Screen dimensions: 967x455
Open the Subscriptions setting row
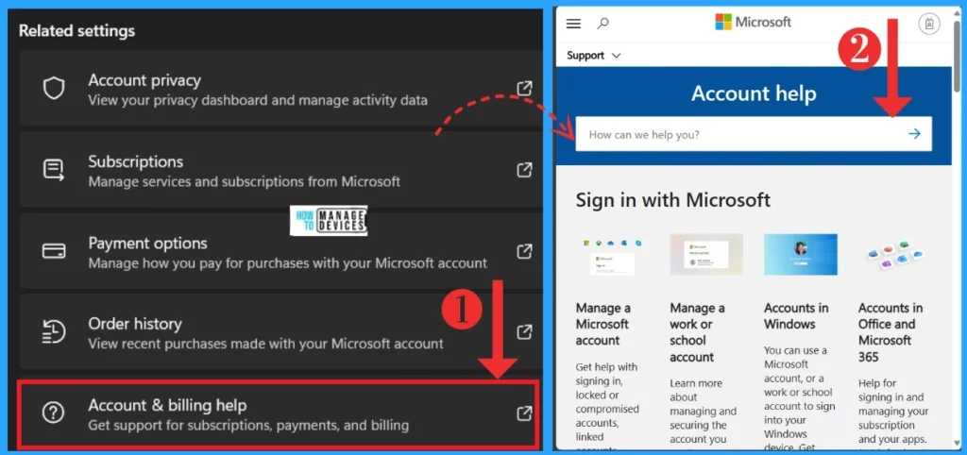[x=280, y=170]
